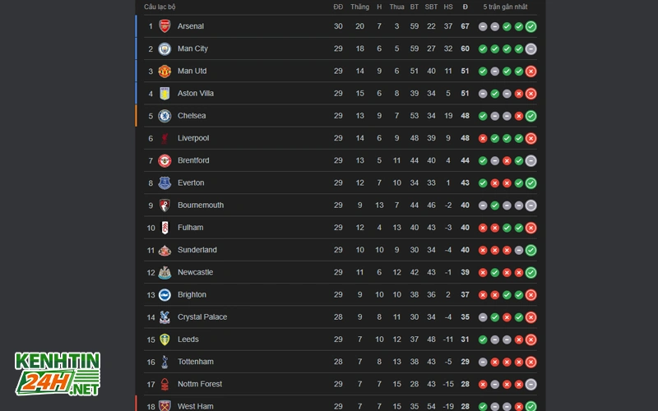Click the Thắng column header
The image size is (658, 411).
(x=359, y=7)
